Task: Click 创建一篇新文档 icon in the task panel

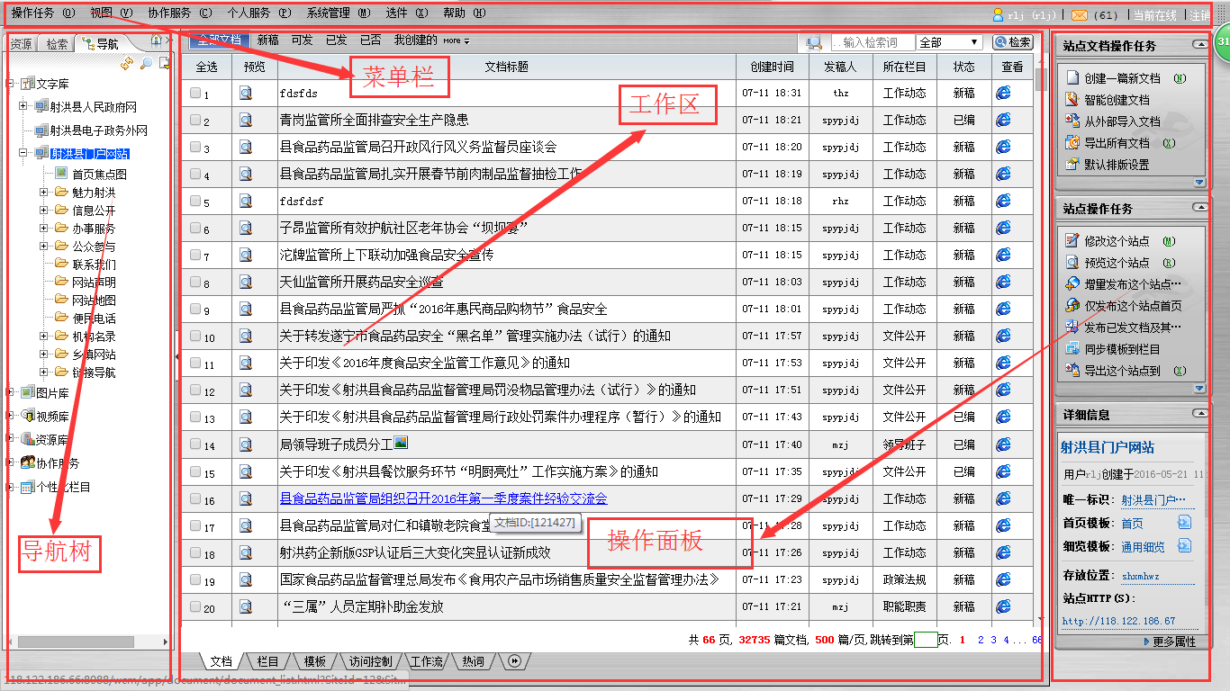Action: 1072,78
